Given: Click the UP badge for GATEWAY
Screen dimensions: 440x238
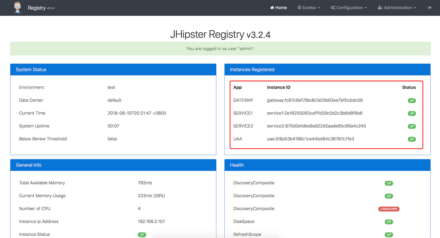Looking at the screenshot, I should (x=412, y=101).
